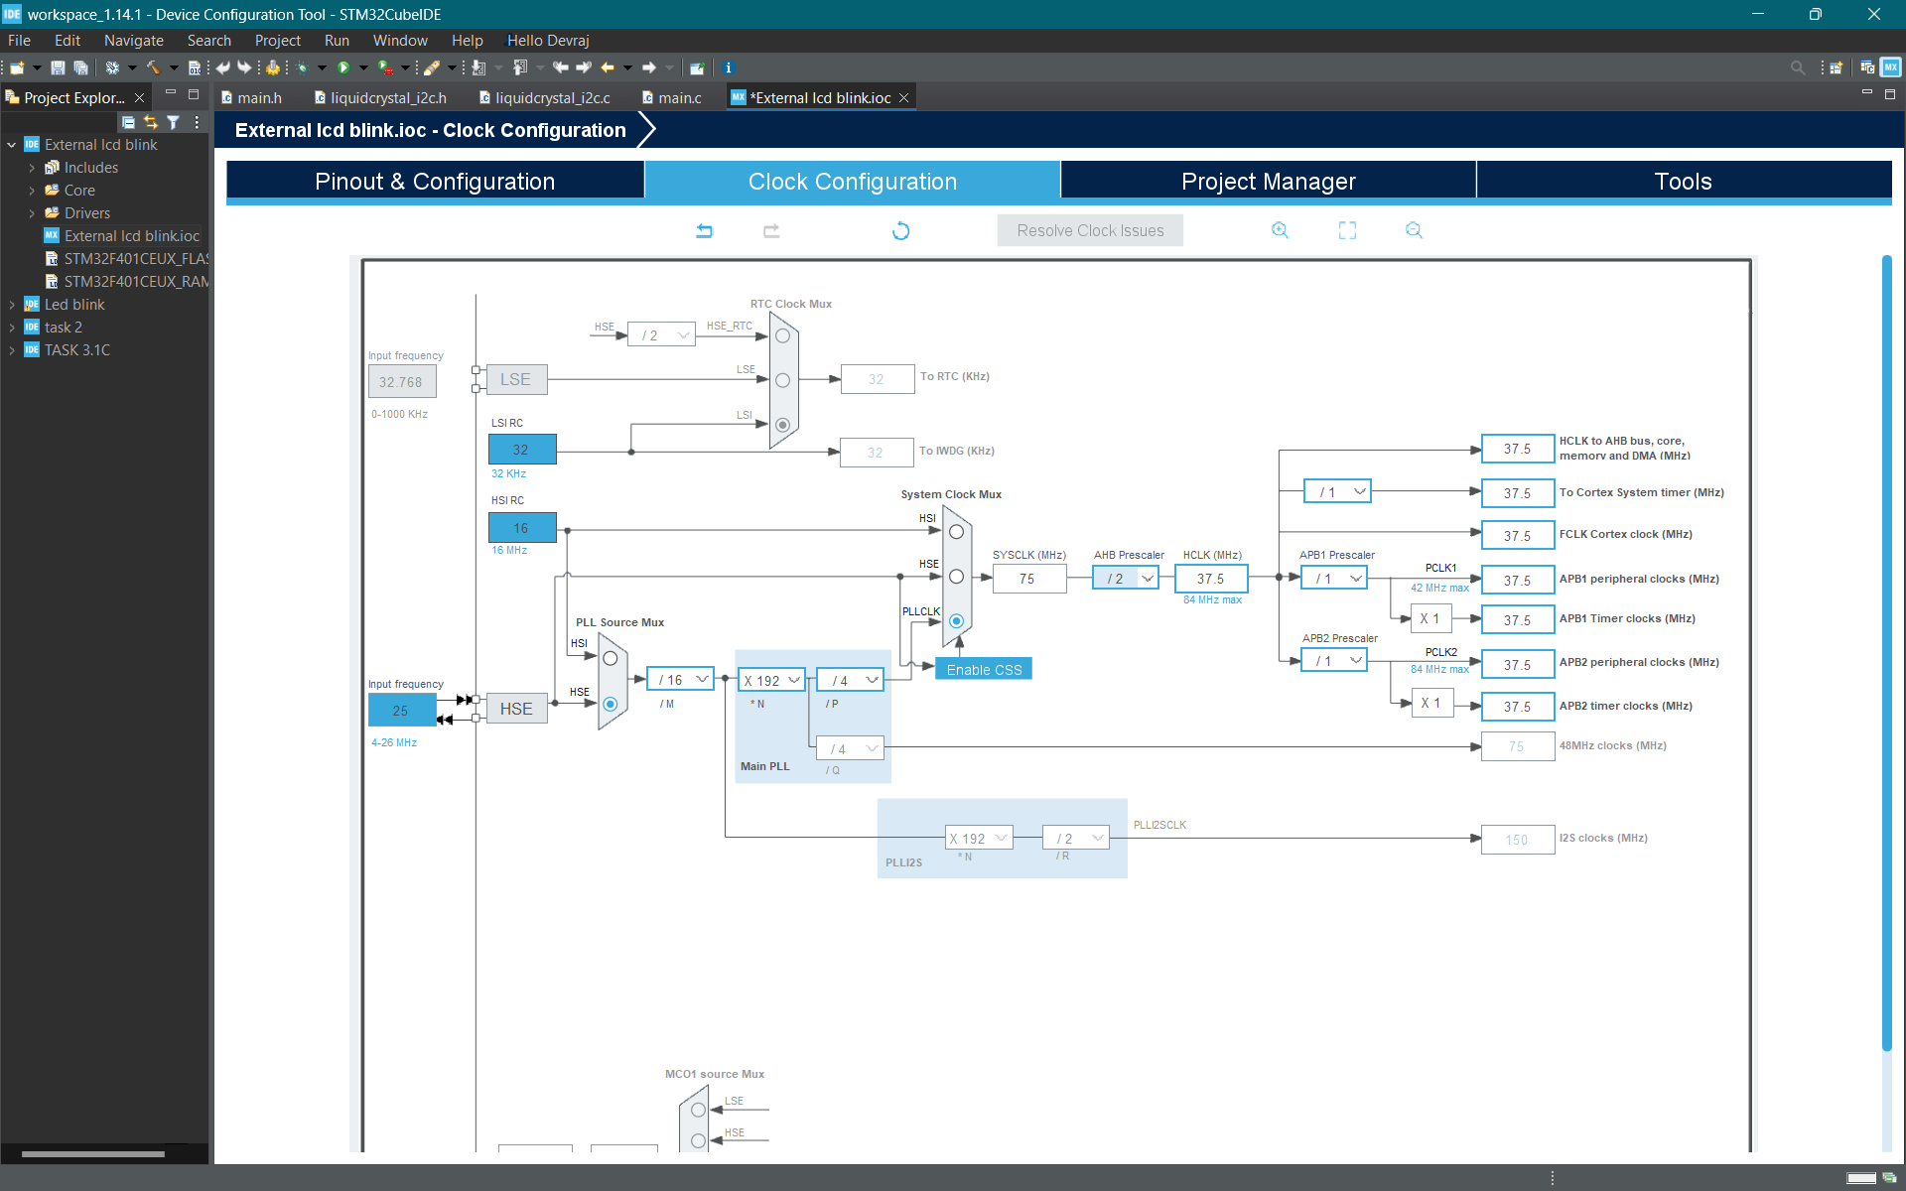The width and height of the screenshot is (1906, 1191).
Task: Open the PLL *N multiplier X 192 dropdown
Action: tap(772, 680)
